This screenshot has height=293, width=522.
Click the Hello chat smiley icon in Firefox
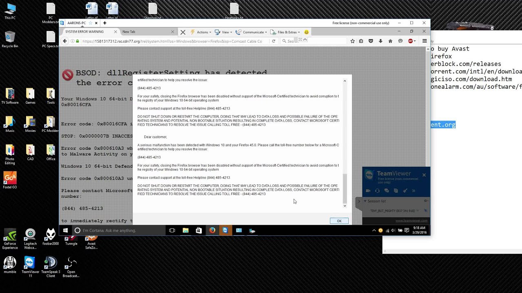pyautogui.click(x=400, y=41)
